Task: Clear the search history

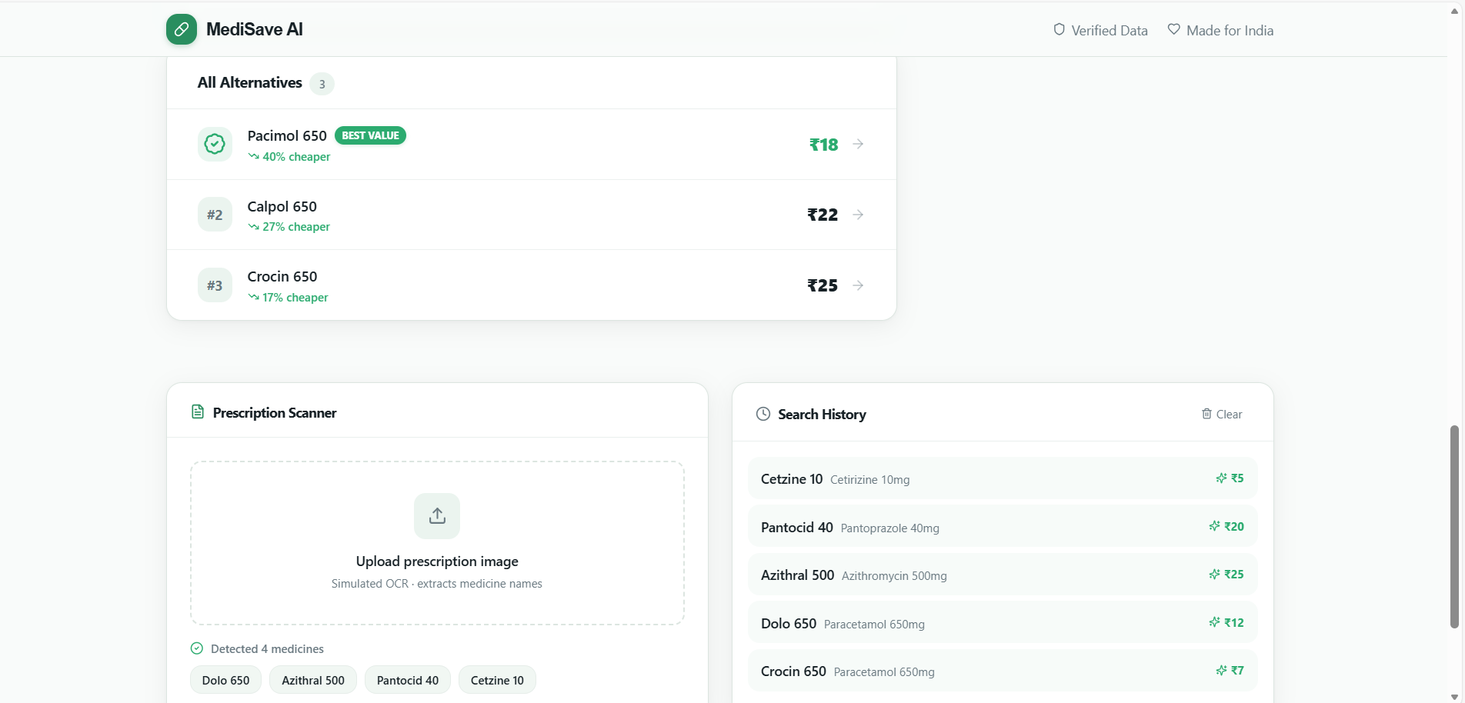Action: pyautogui.click(x=1222, y=414)
